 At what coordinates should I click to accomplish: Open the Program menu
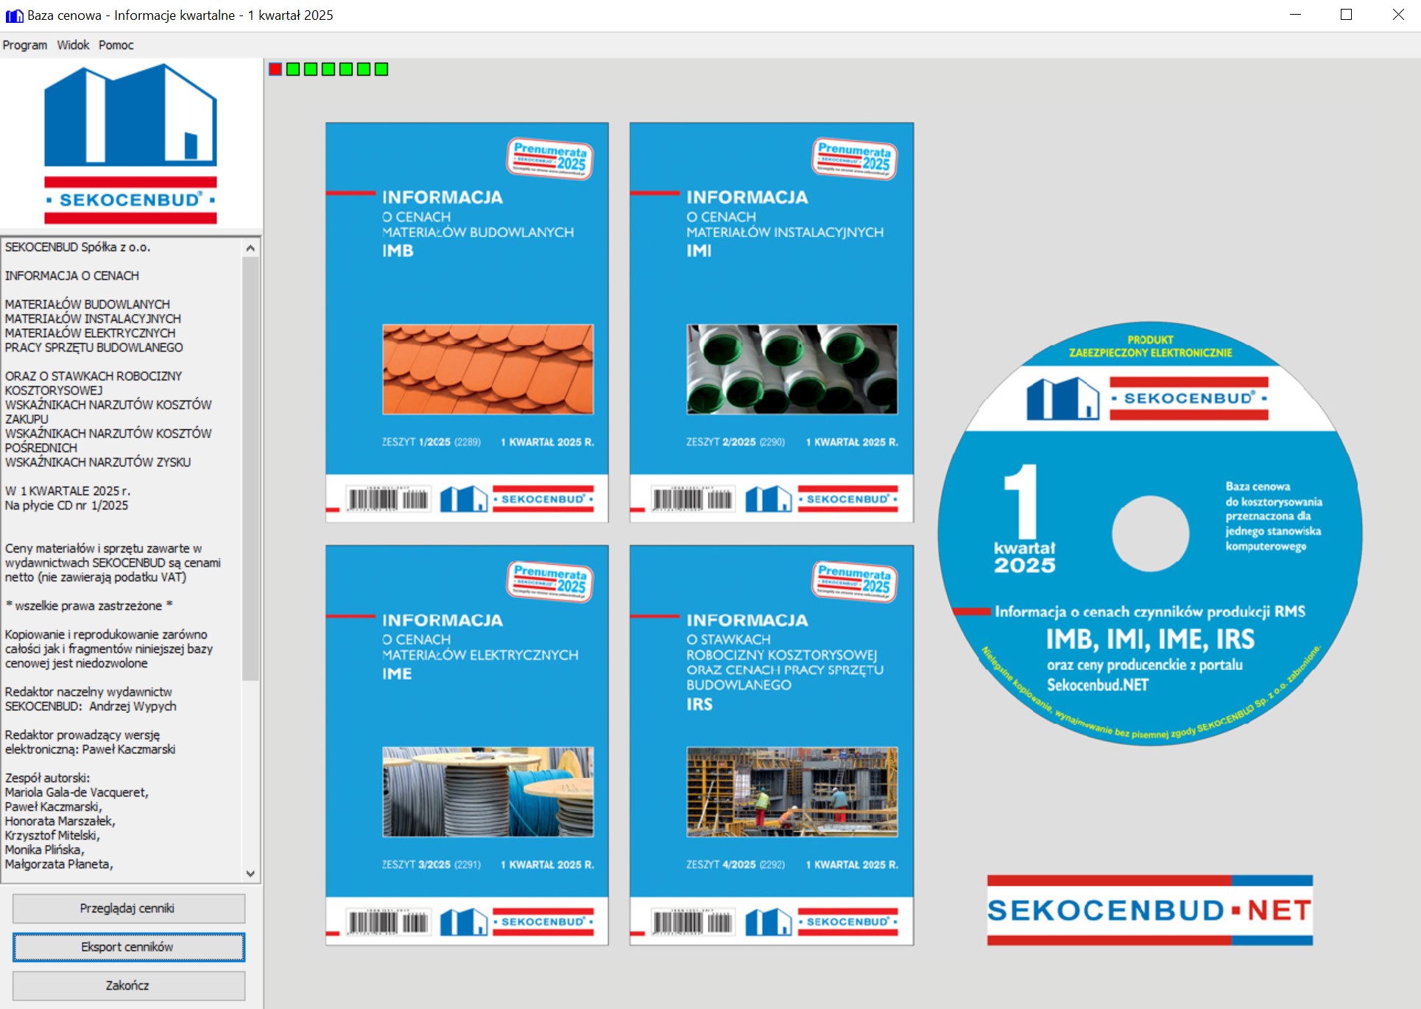[x=25, y=45]
